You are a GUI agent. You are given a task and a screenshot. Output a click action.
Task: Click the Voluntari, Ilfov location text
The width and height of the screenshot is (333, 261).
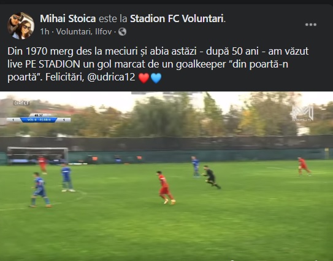click(84, 32)
